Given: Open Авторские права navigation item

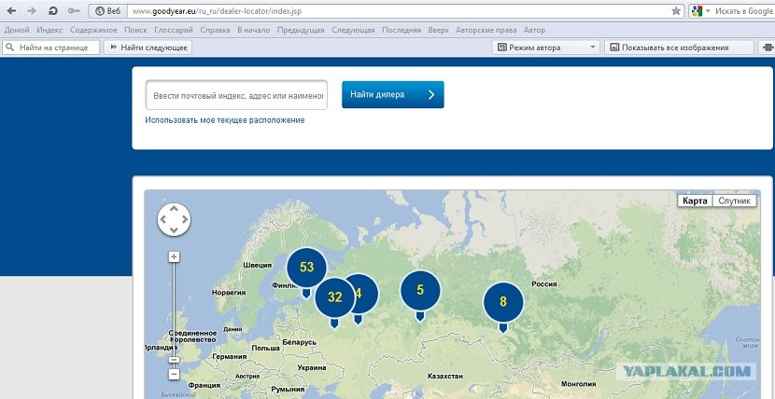Looking at the screenshot, I should (x=486, y=30).
